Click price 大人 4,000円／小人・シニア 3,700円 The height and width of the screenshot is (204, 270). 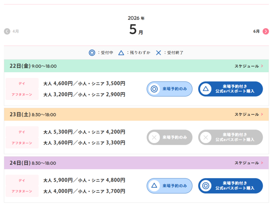(84, 191)
